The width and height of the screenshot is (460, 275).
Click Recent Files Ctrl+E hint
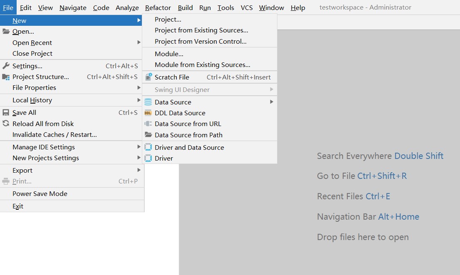354,196
